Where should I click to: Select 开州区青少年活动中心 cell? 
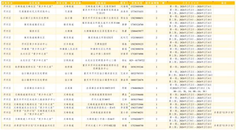[34, 44]
